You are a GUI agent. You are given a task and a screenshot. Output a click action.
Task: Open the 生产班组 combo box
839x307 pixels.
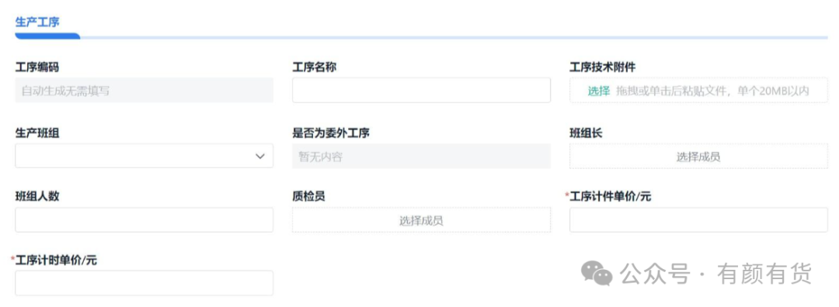coord(144,156)
